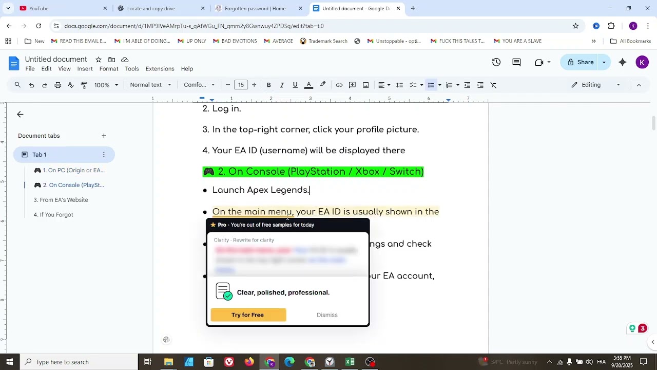This screenshot has width=657, height=370.
Task: Jump to If You Forgot heading
Action: click(x=53, y=215)
